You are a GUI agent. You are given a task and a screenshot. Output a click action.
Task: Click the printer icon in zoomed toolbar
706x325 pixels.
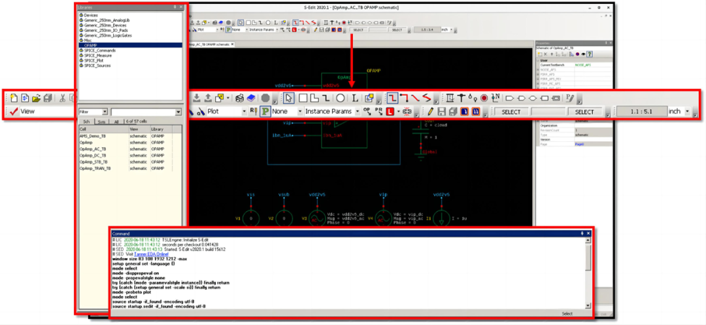click(239, 97)
